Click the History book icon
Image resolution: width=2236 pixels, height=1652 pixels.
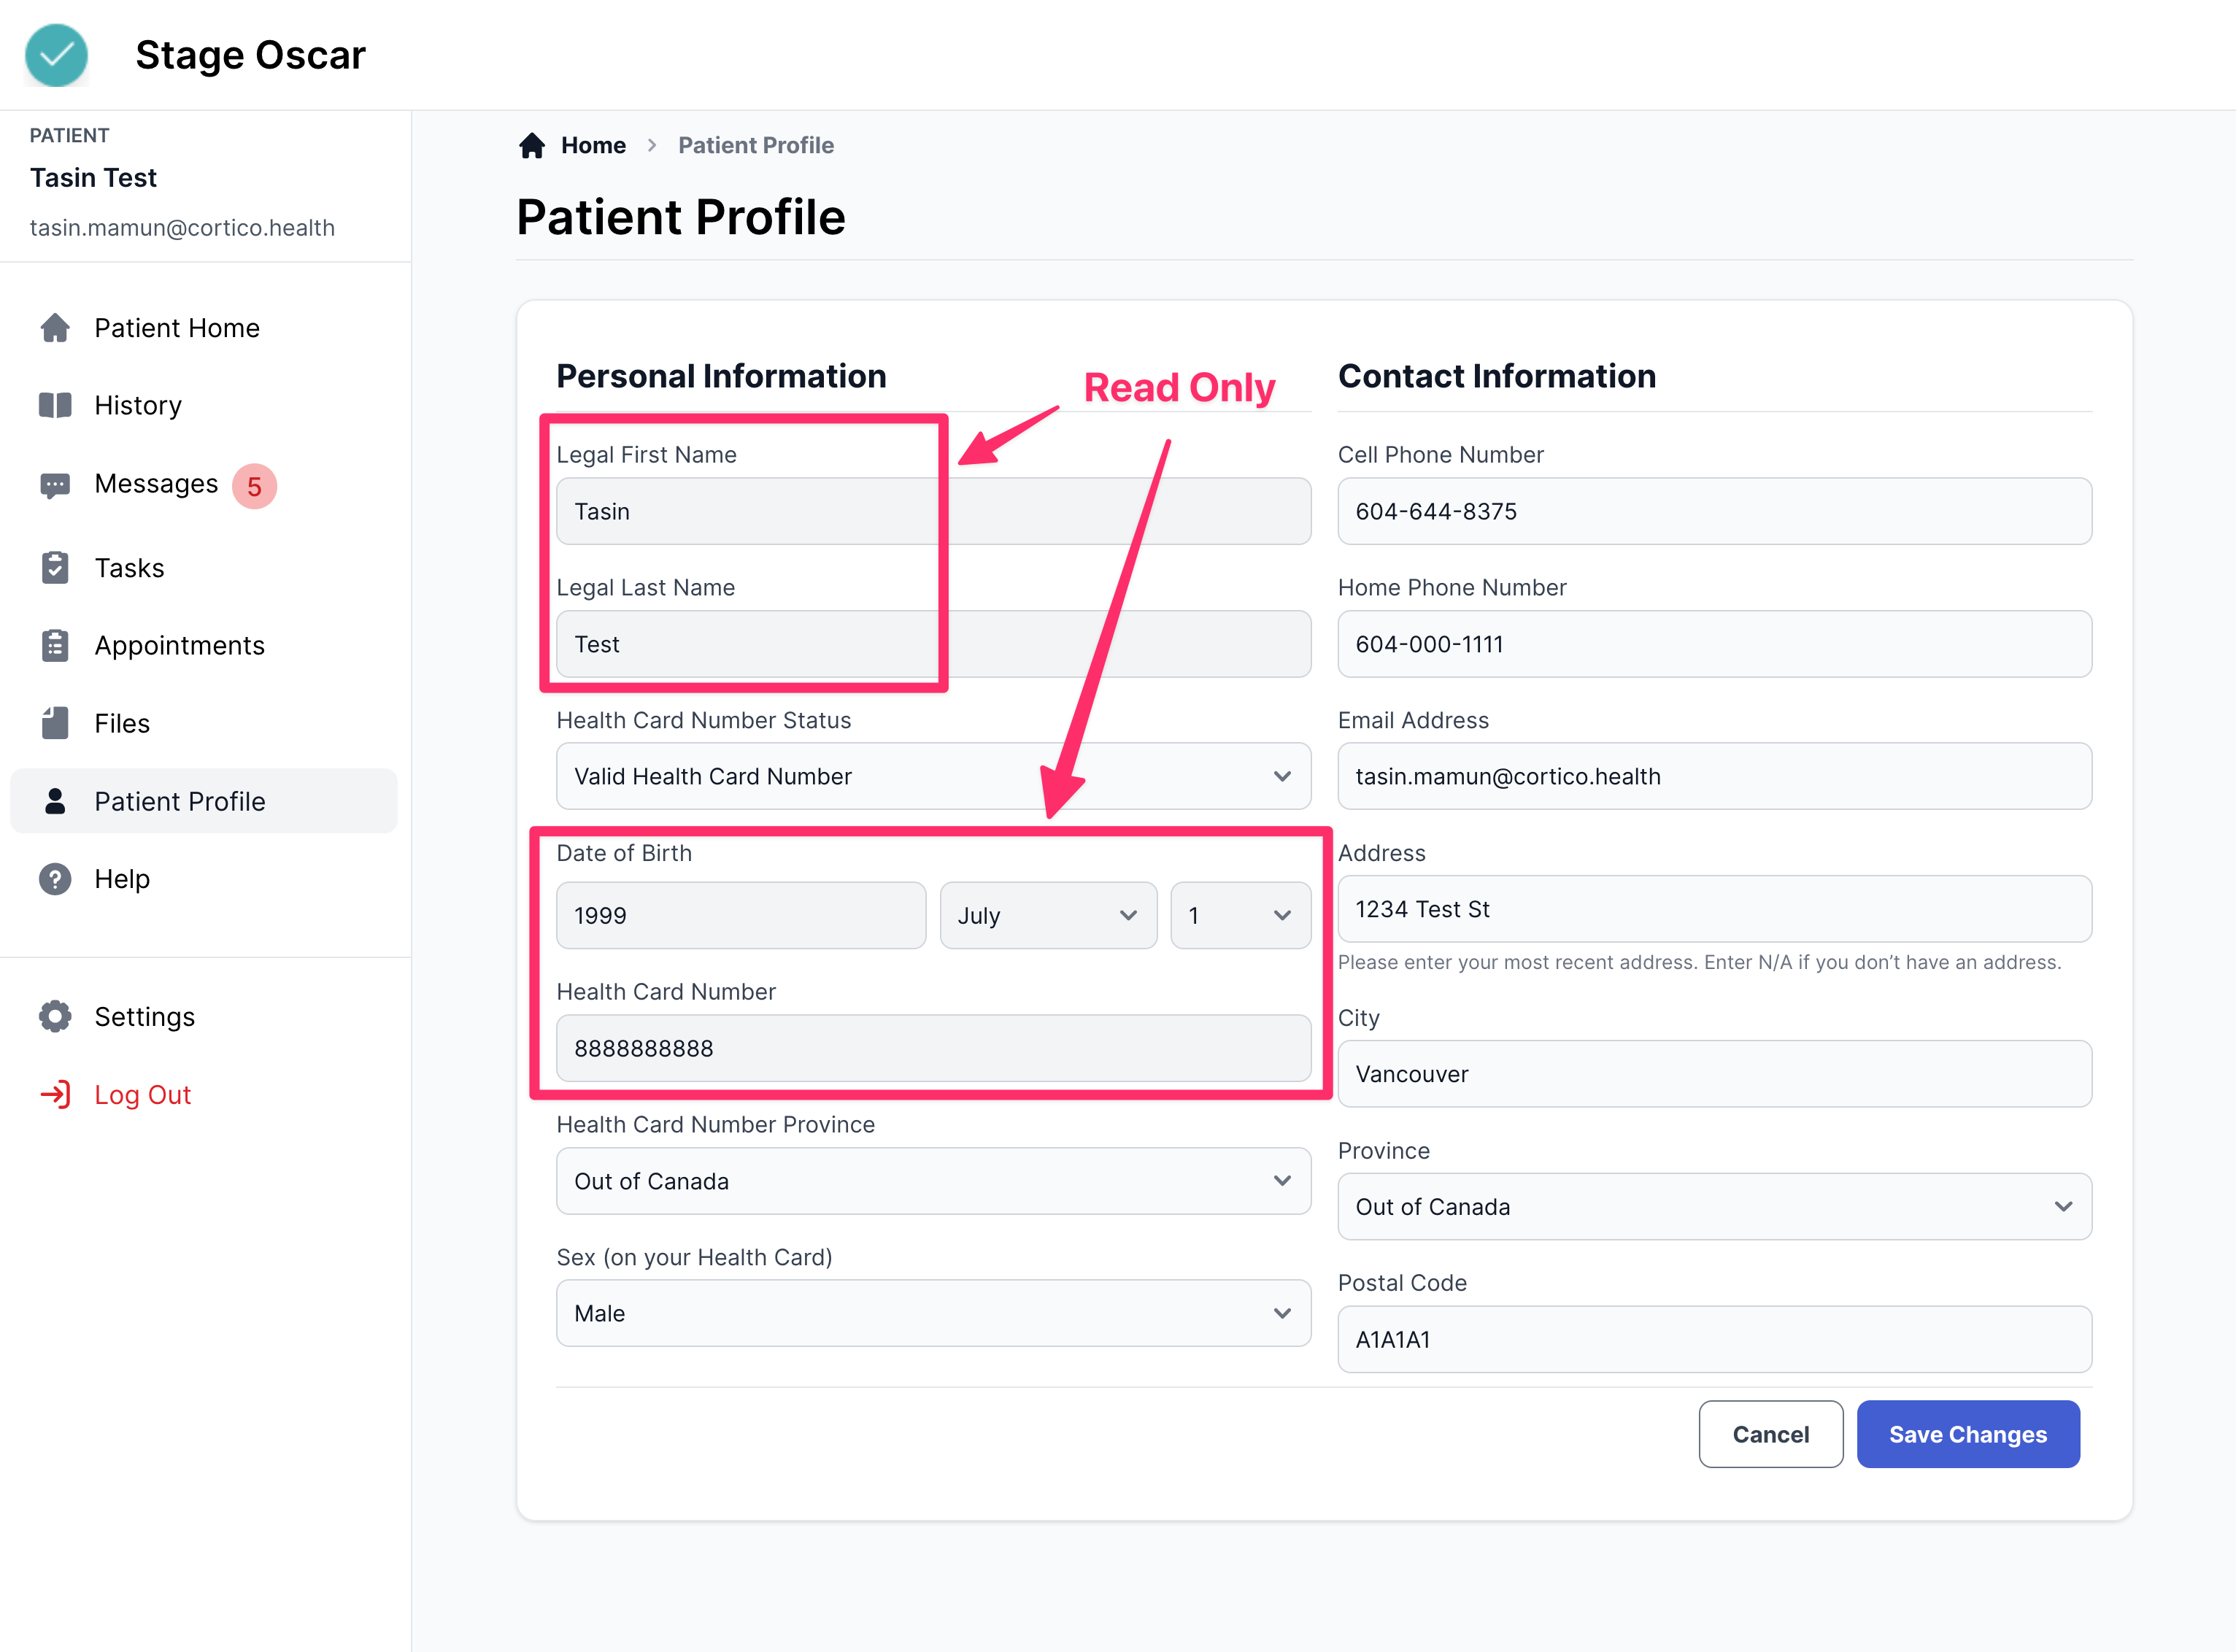[x=55, y=405]
